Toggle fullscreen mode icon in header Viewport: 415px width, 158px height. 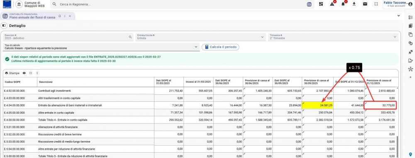pos(376,4)
